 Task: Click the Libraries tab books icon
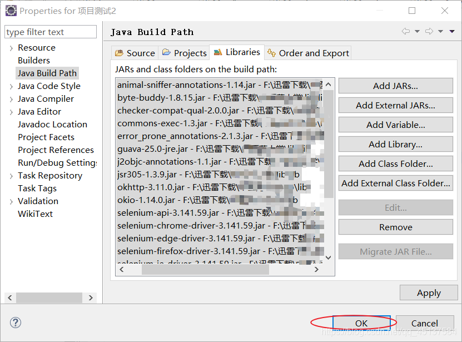pyautogui.click(x=218, y=52)
